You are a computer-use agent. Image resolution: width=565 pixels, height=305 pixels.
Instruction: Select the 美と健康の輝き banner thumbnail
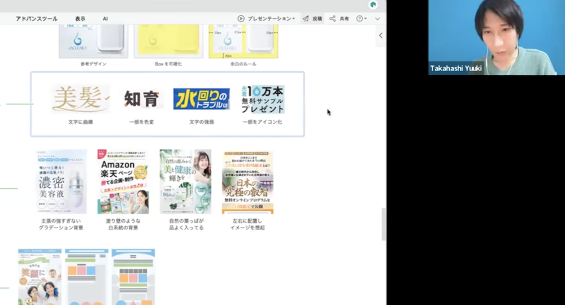click(185, 181)
